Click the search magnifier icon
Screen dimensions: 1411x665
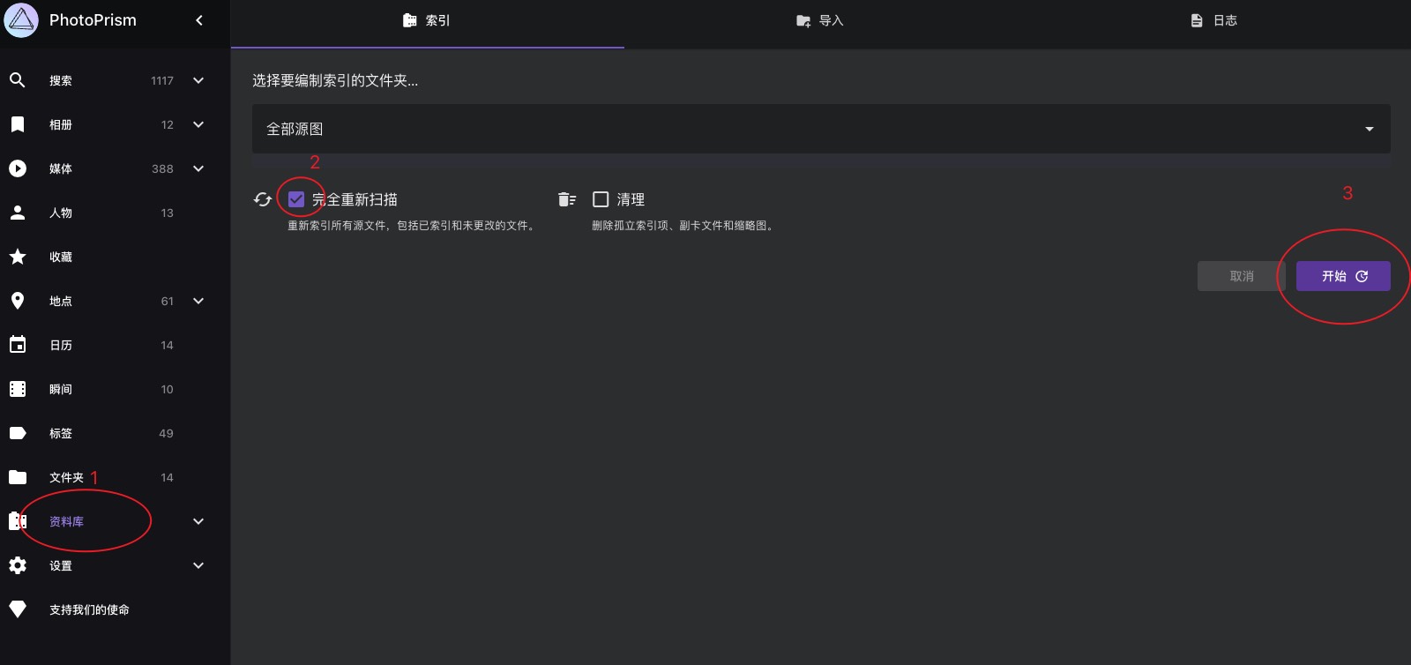coord(18,80)
